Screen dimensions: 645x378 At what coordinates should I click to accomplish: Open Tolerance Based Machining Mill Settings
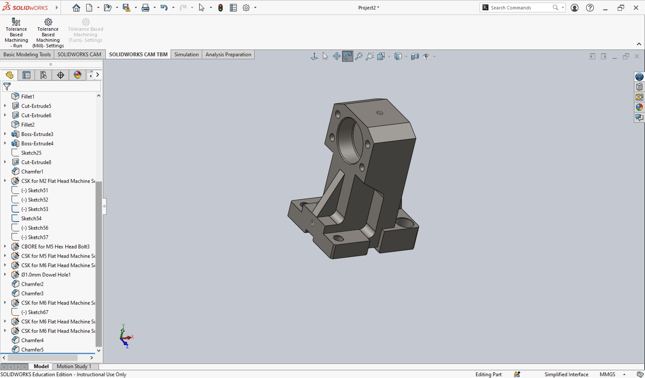click(x=48, y=22)
